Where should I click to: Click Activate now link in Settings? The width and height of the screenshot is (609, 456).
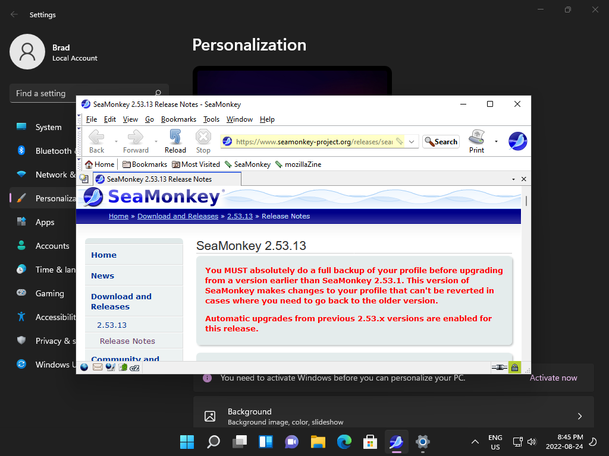point(554,378)
